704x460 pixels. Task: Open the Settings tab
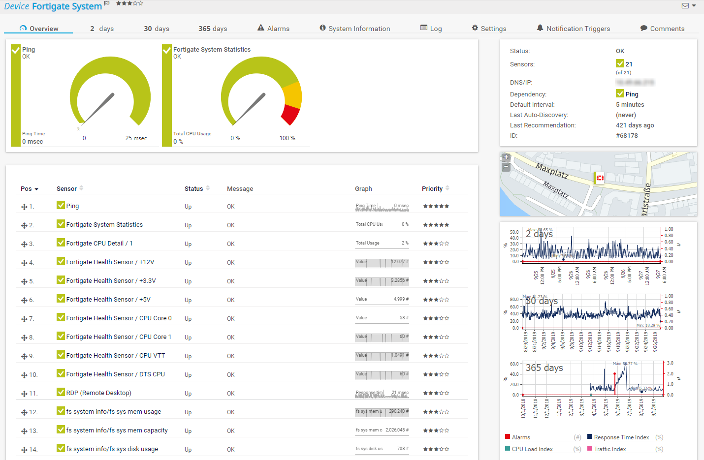(489, 29)
